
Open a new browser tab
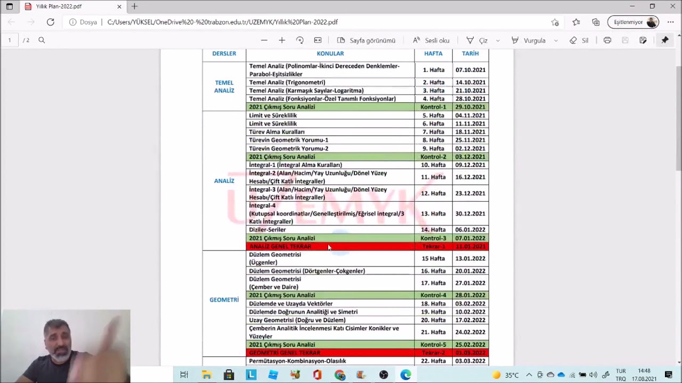134,6
